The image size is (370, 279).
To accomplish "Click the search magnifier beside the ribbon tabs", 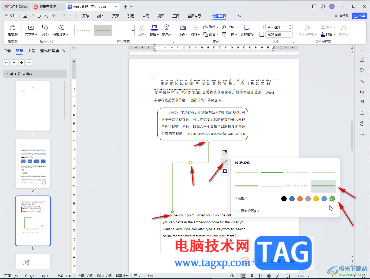I will pyautogui.click(x=240, y=16).
